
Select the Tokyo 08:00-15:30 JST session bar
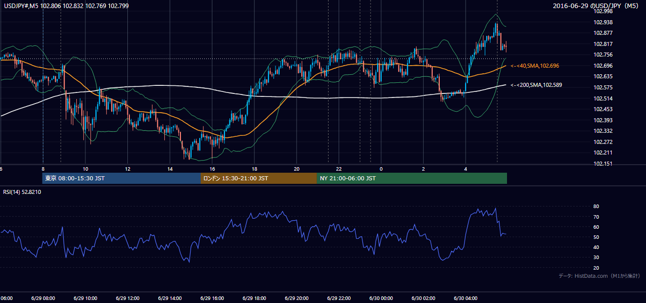pos(121,178)
